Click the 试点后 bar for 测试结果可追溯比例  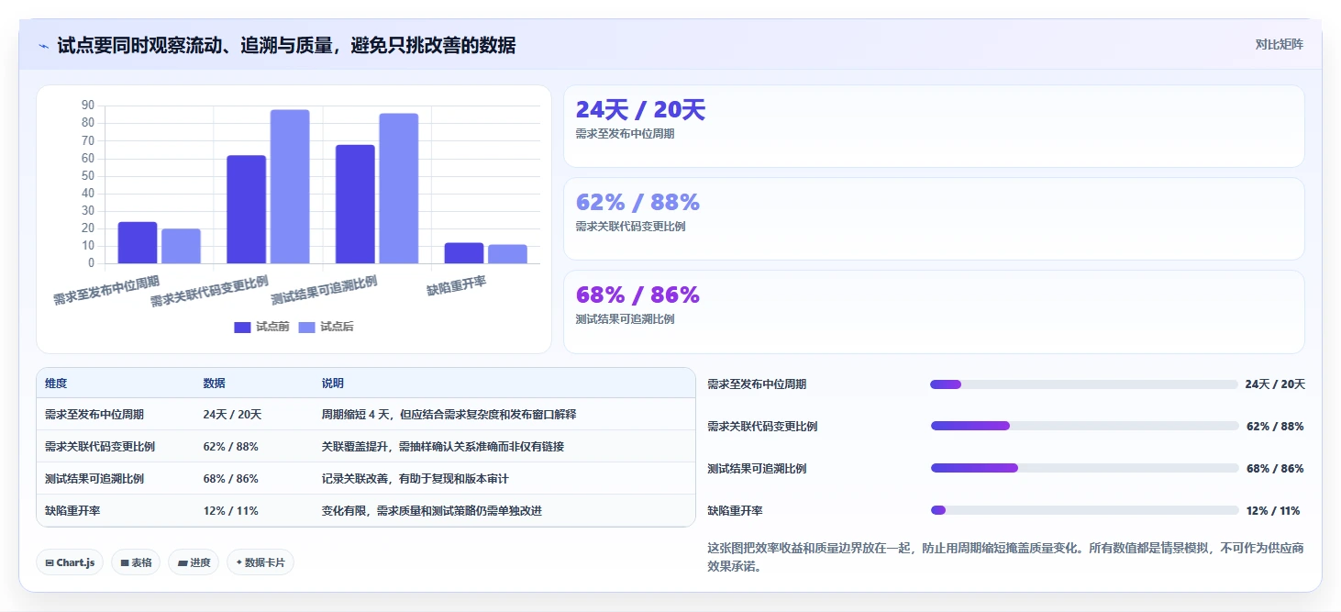[399, 189]
